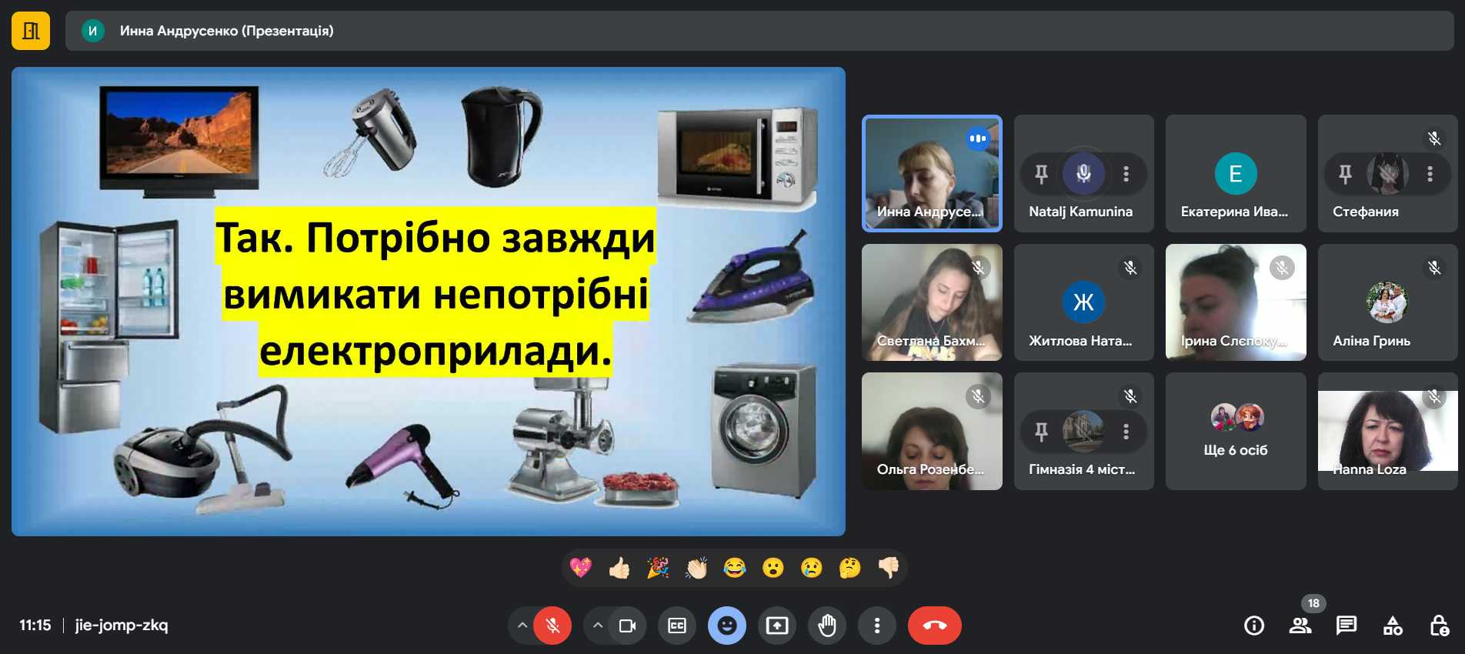Viewport: 1465px width, 654px height.
Task: Open the more options three-dot menu
Action: (x=876, y=626)
